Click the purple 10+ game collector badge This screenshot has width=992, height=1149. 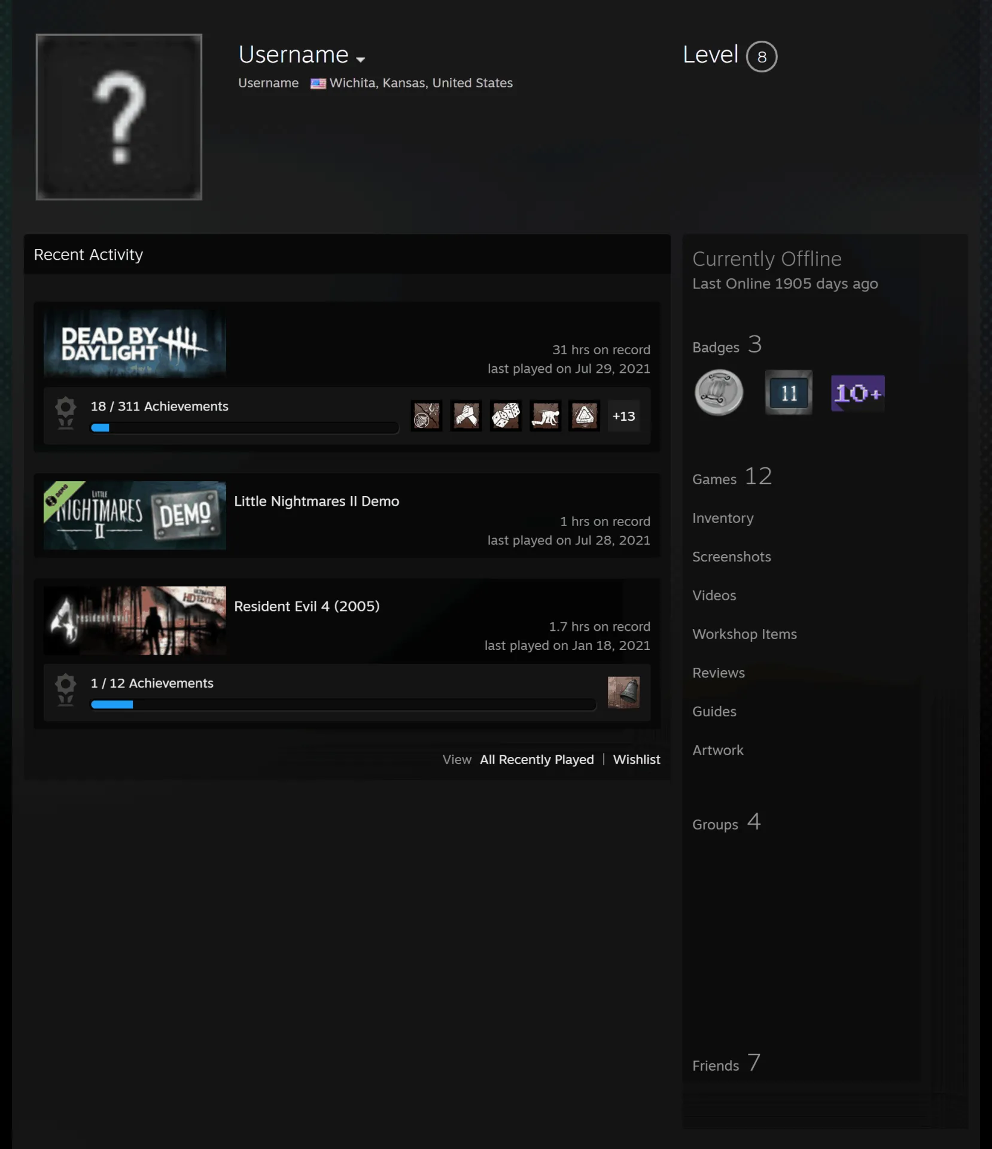pyautogui.click(x=858, y=393)
